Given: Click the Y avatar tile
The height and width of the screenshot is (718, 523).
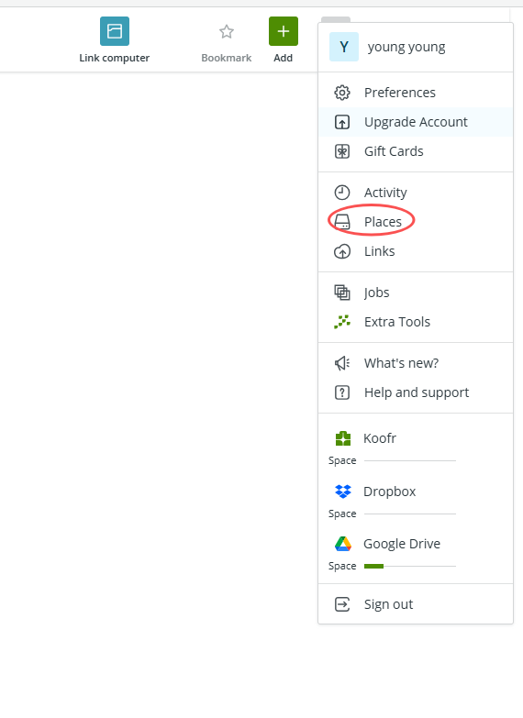Looking at the screenshot, I should pos(344,47).
